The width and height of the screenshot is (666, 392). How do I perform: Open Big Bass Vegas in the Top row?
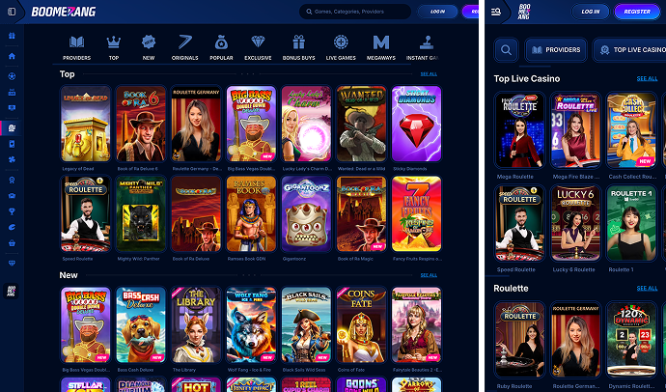[252, 124]
